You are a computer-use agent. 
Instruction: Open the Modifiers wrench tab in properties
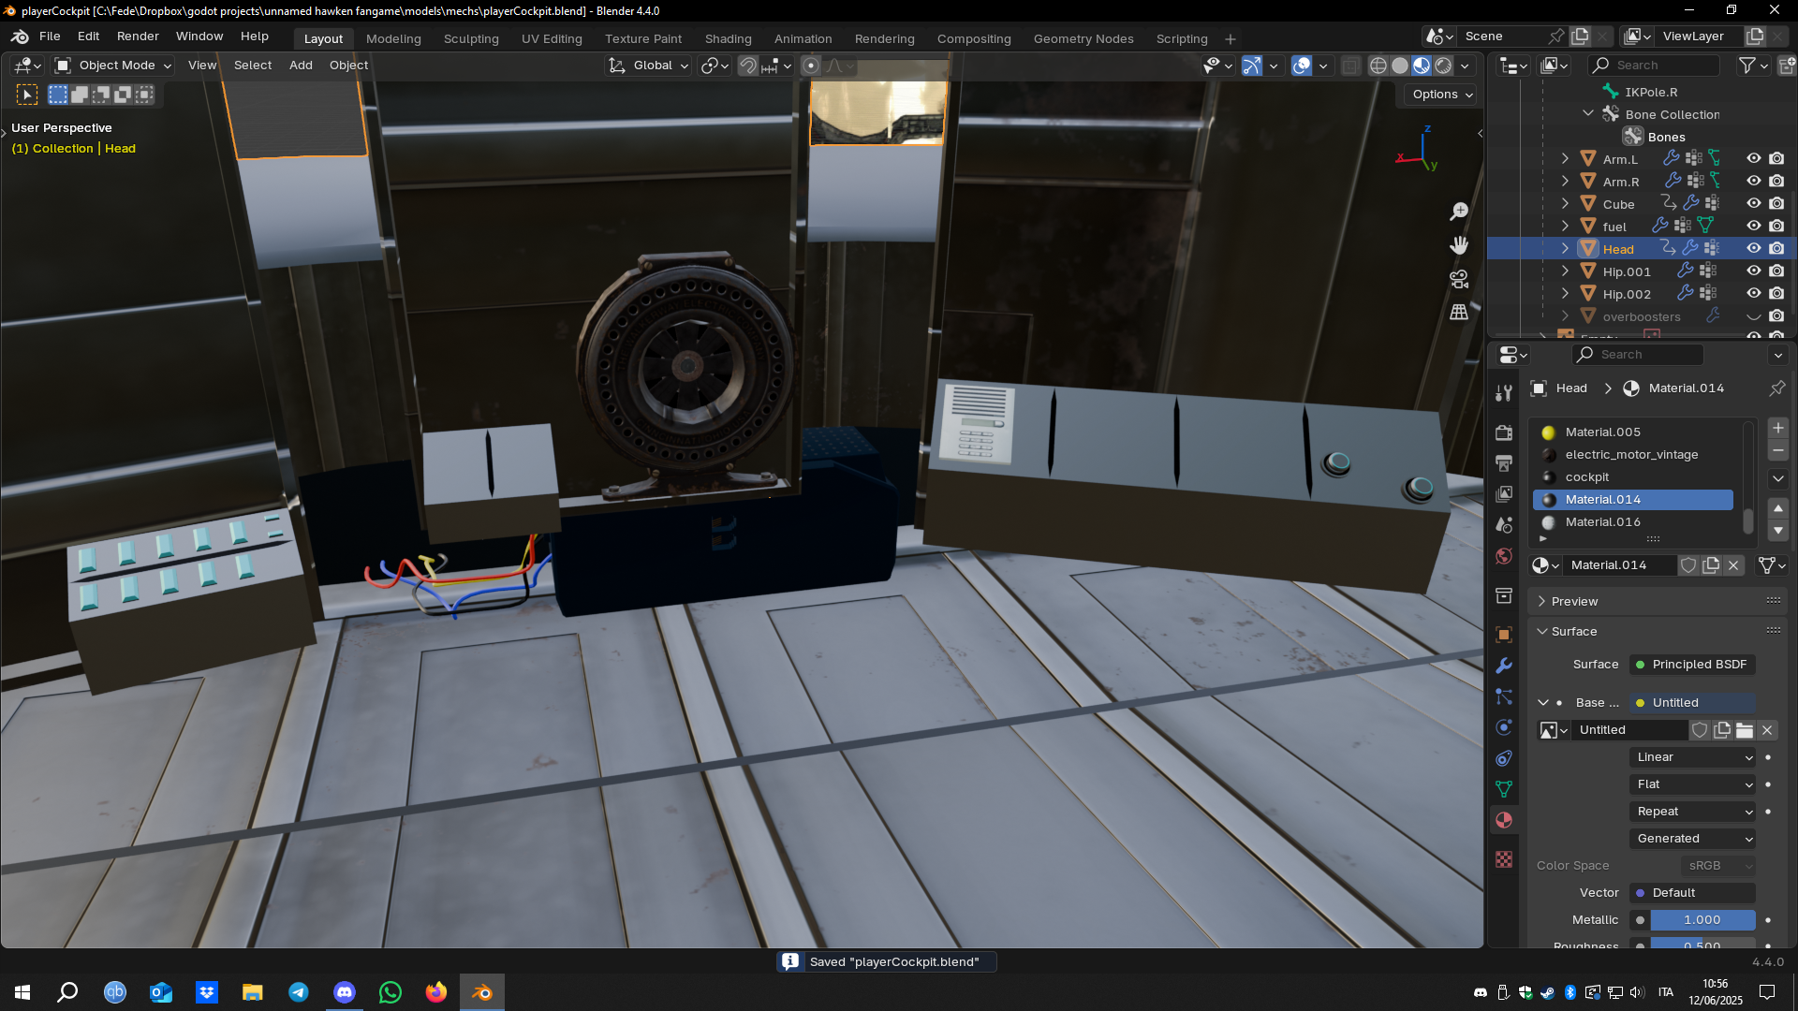pos(1504,666)
